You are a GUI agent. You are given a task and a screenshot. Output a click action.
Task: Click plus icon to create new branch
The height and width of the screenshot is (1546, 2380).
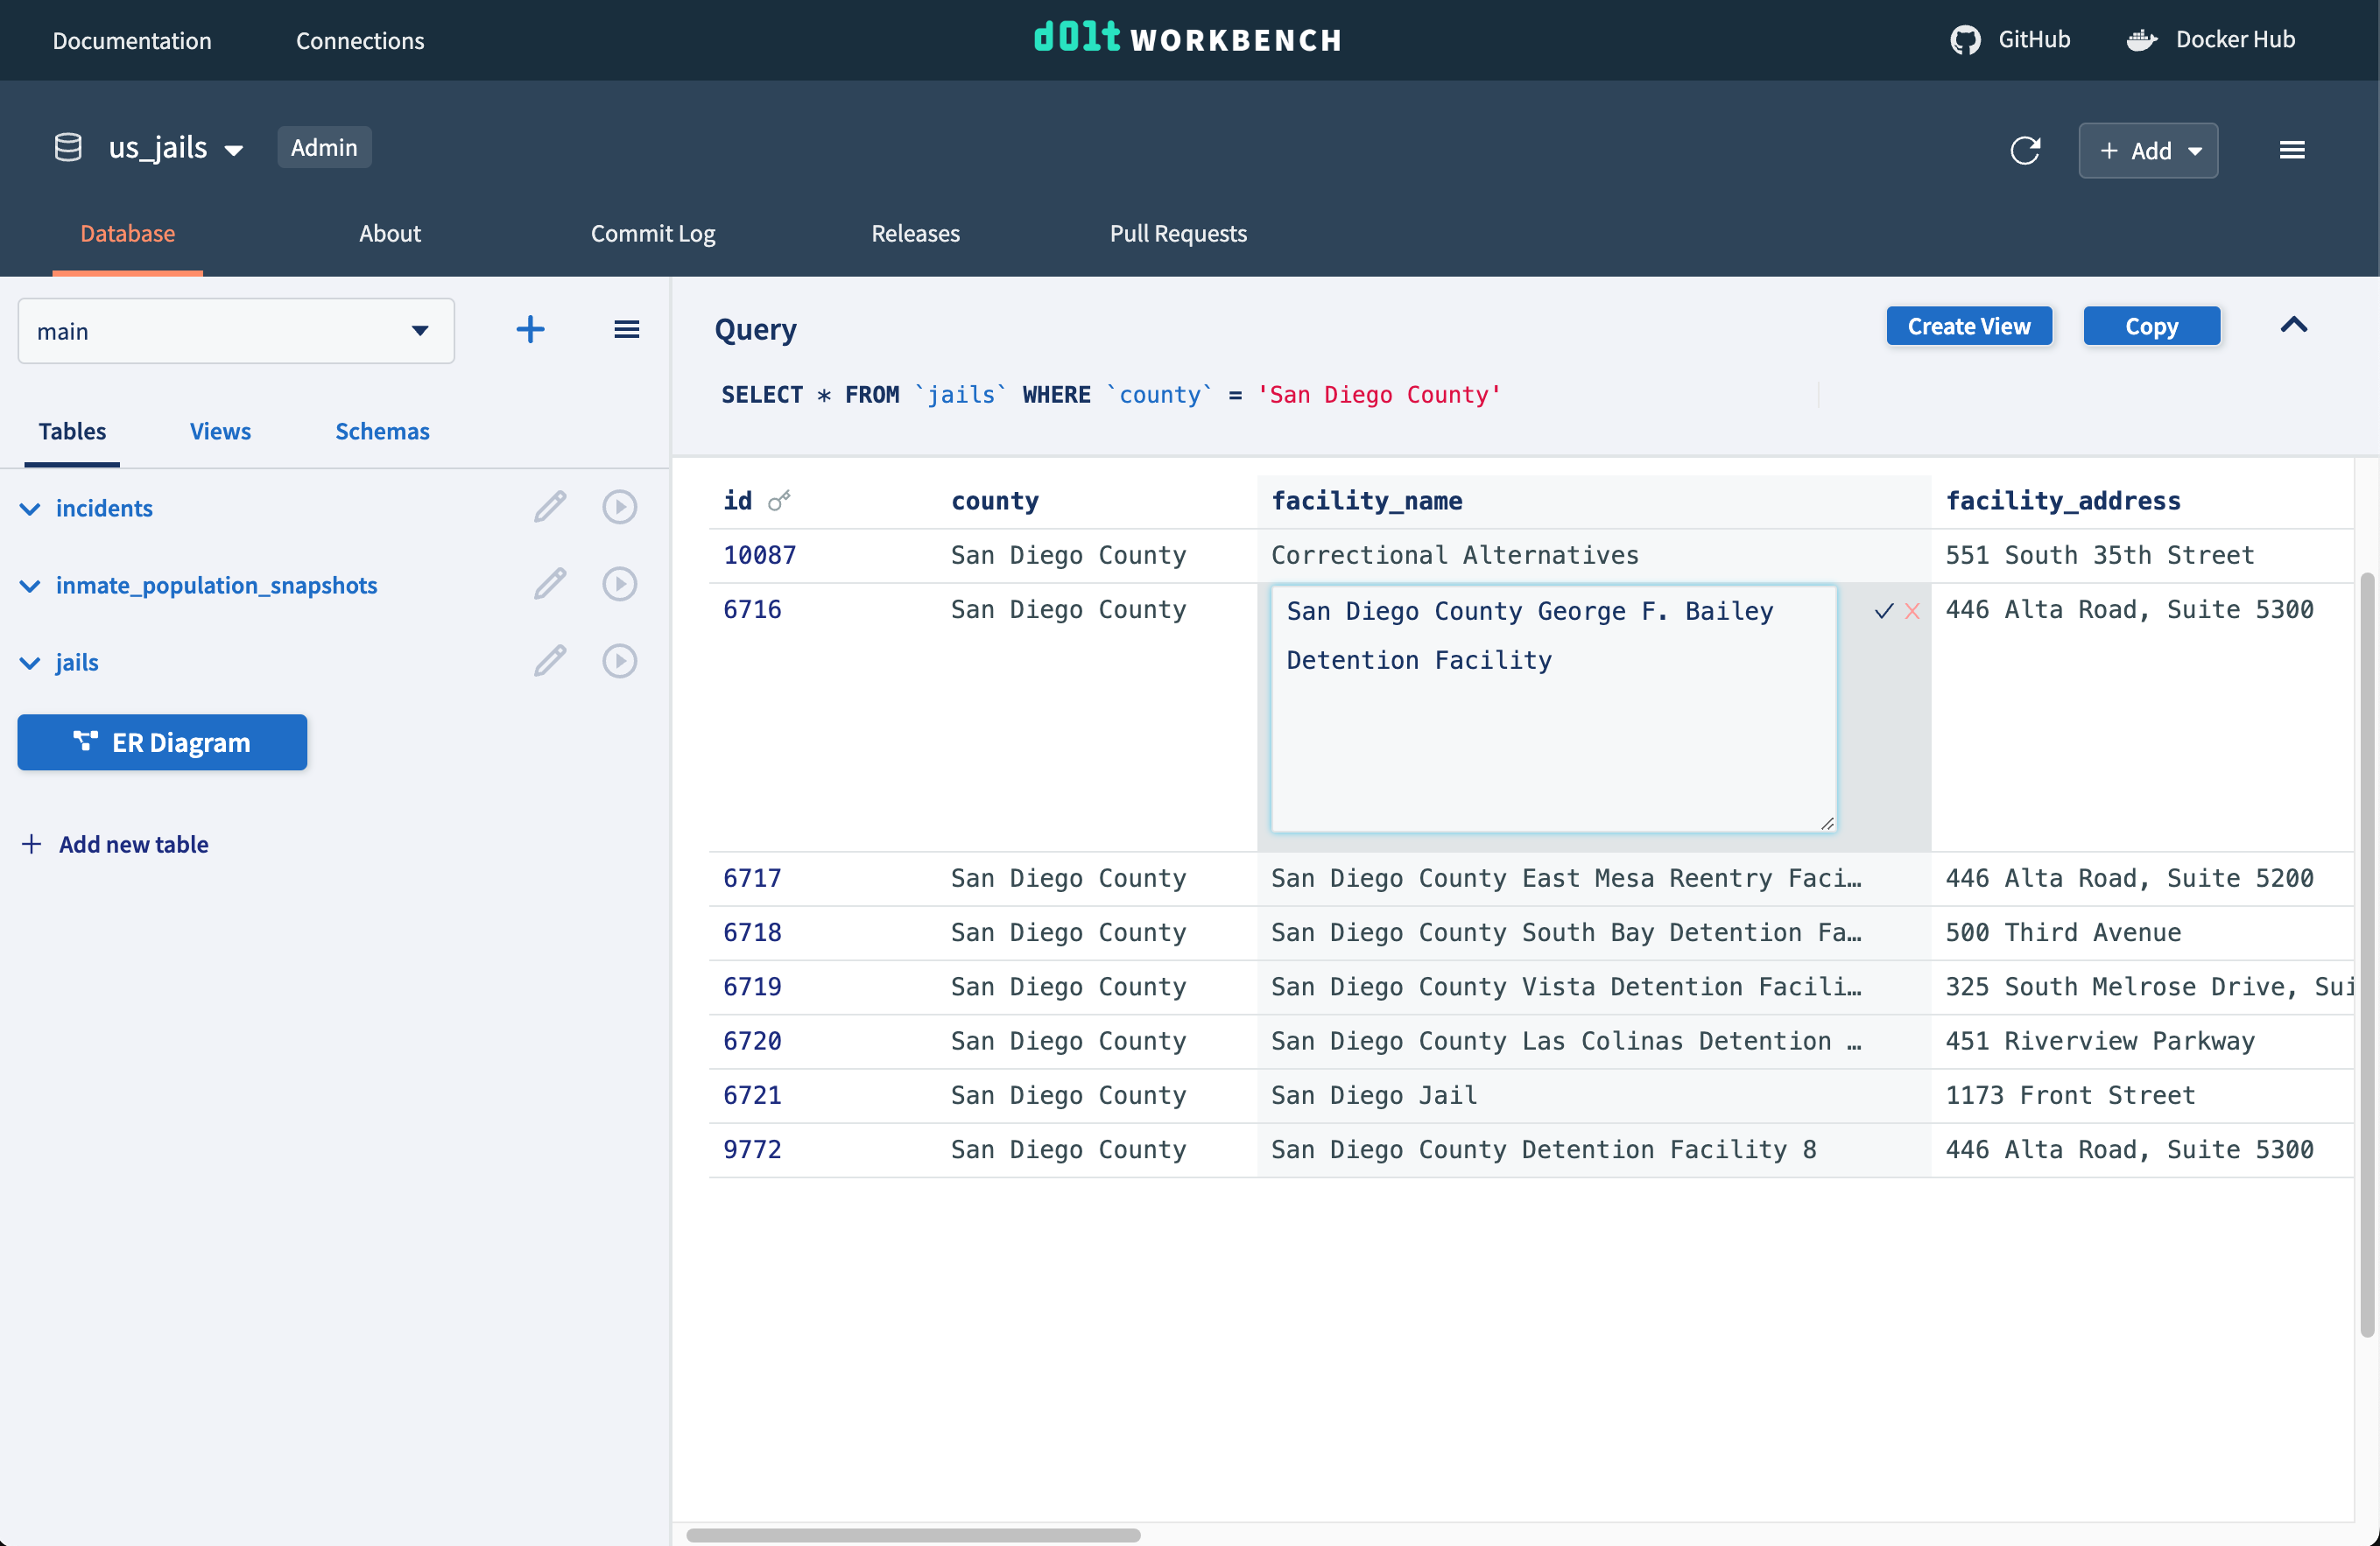click(x=530, y=329)
